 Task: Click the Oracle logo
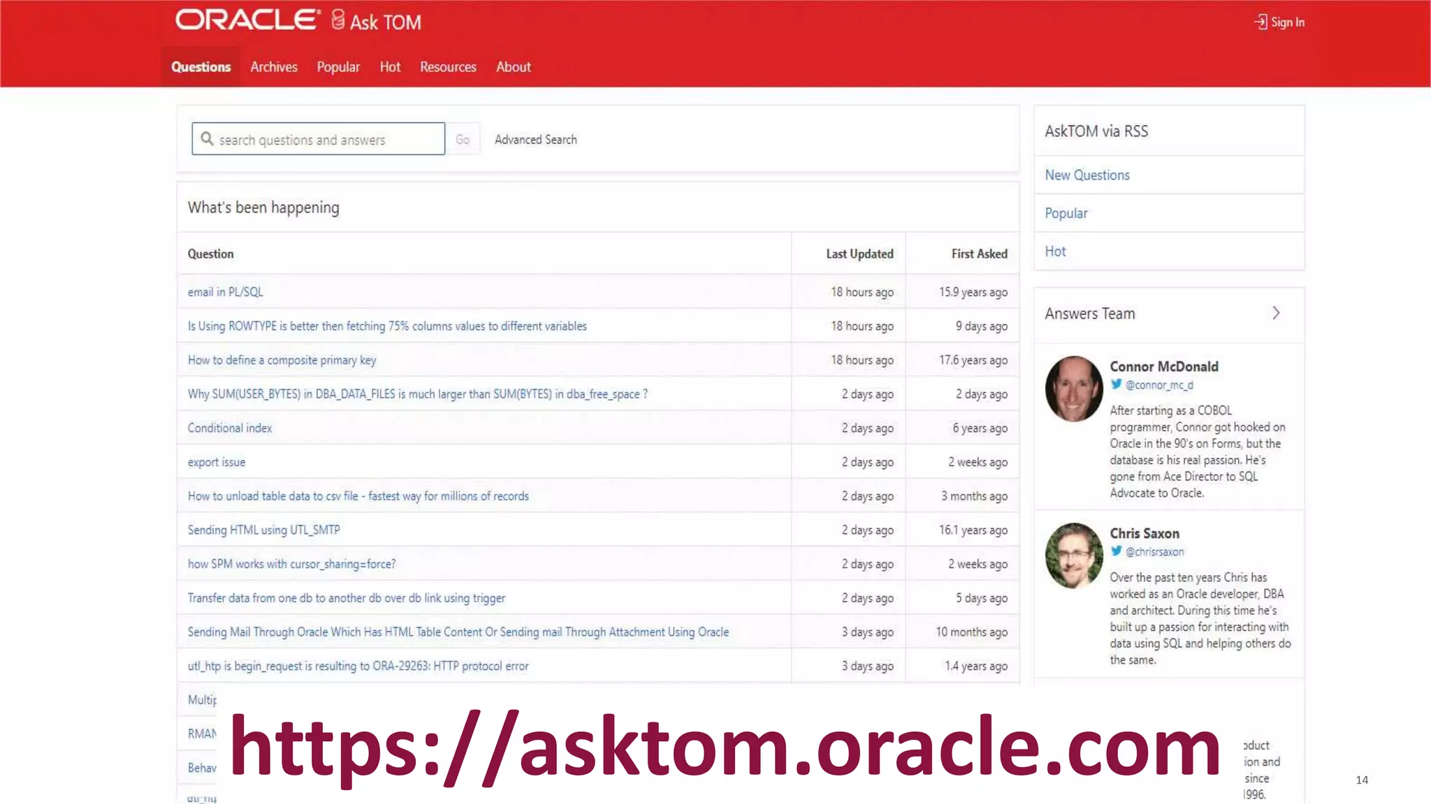click(x=247, y=20)
